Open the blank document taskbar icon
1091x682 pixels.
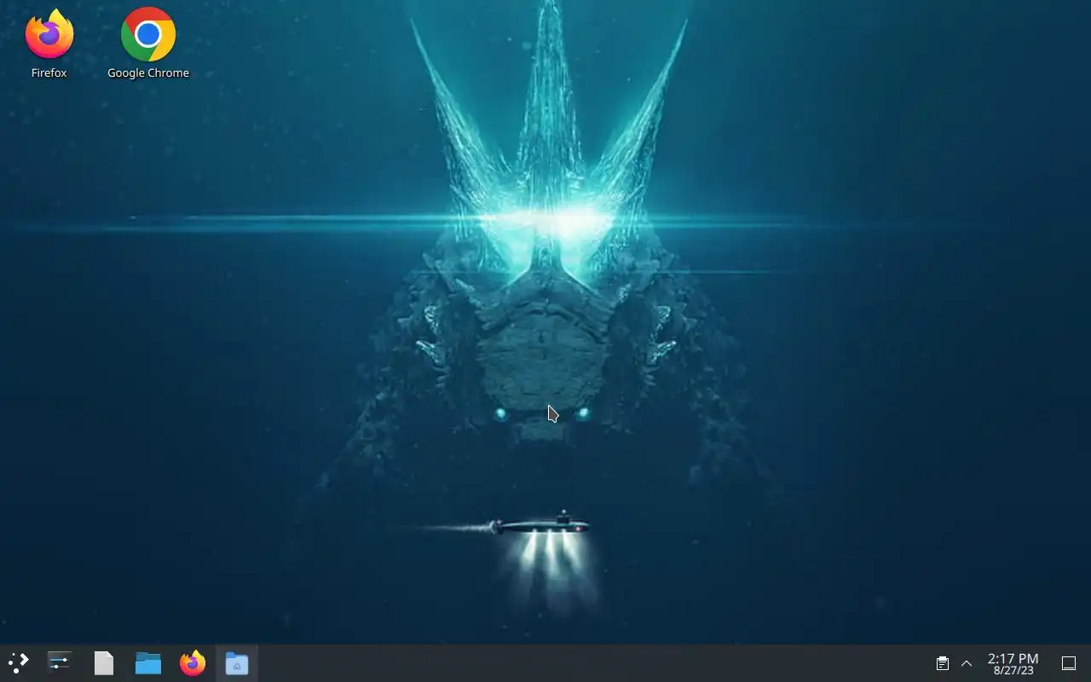tap(104, 663)
